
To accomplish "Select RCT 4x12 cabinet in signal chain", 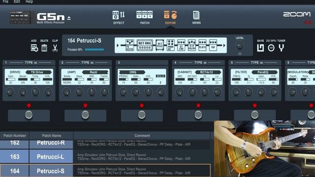I will pyautogui.click(x=159, y=45).
